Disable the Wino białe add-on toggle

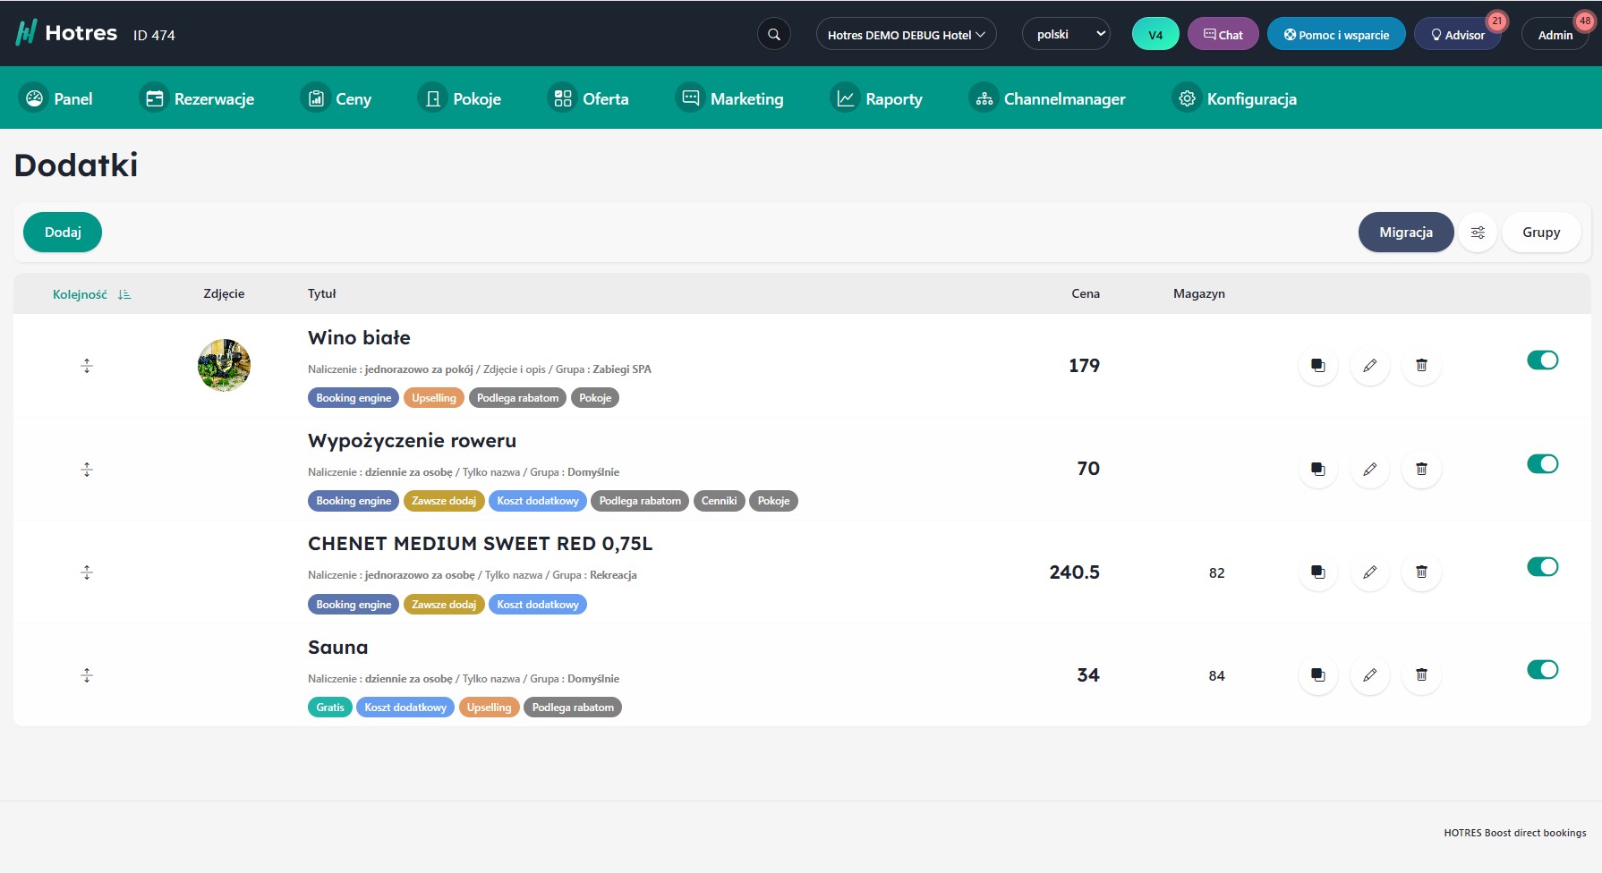tap(1542, 360)
